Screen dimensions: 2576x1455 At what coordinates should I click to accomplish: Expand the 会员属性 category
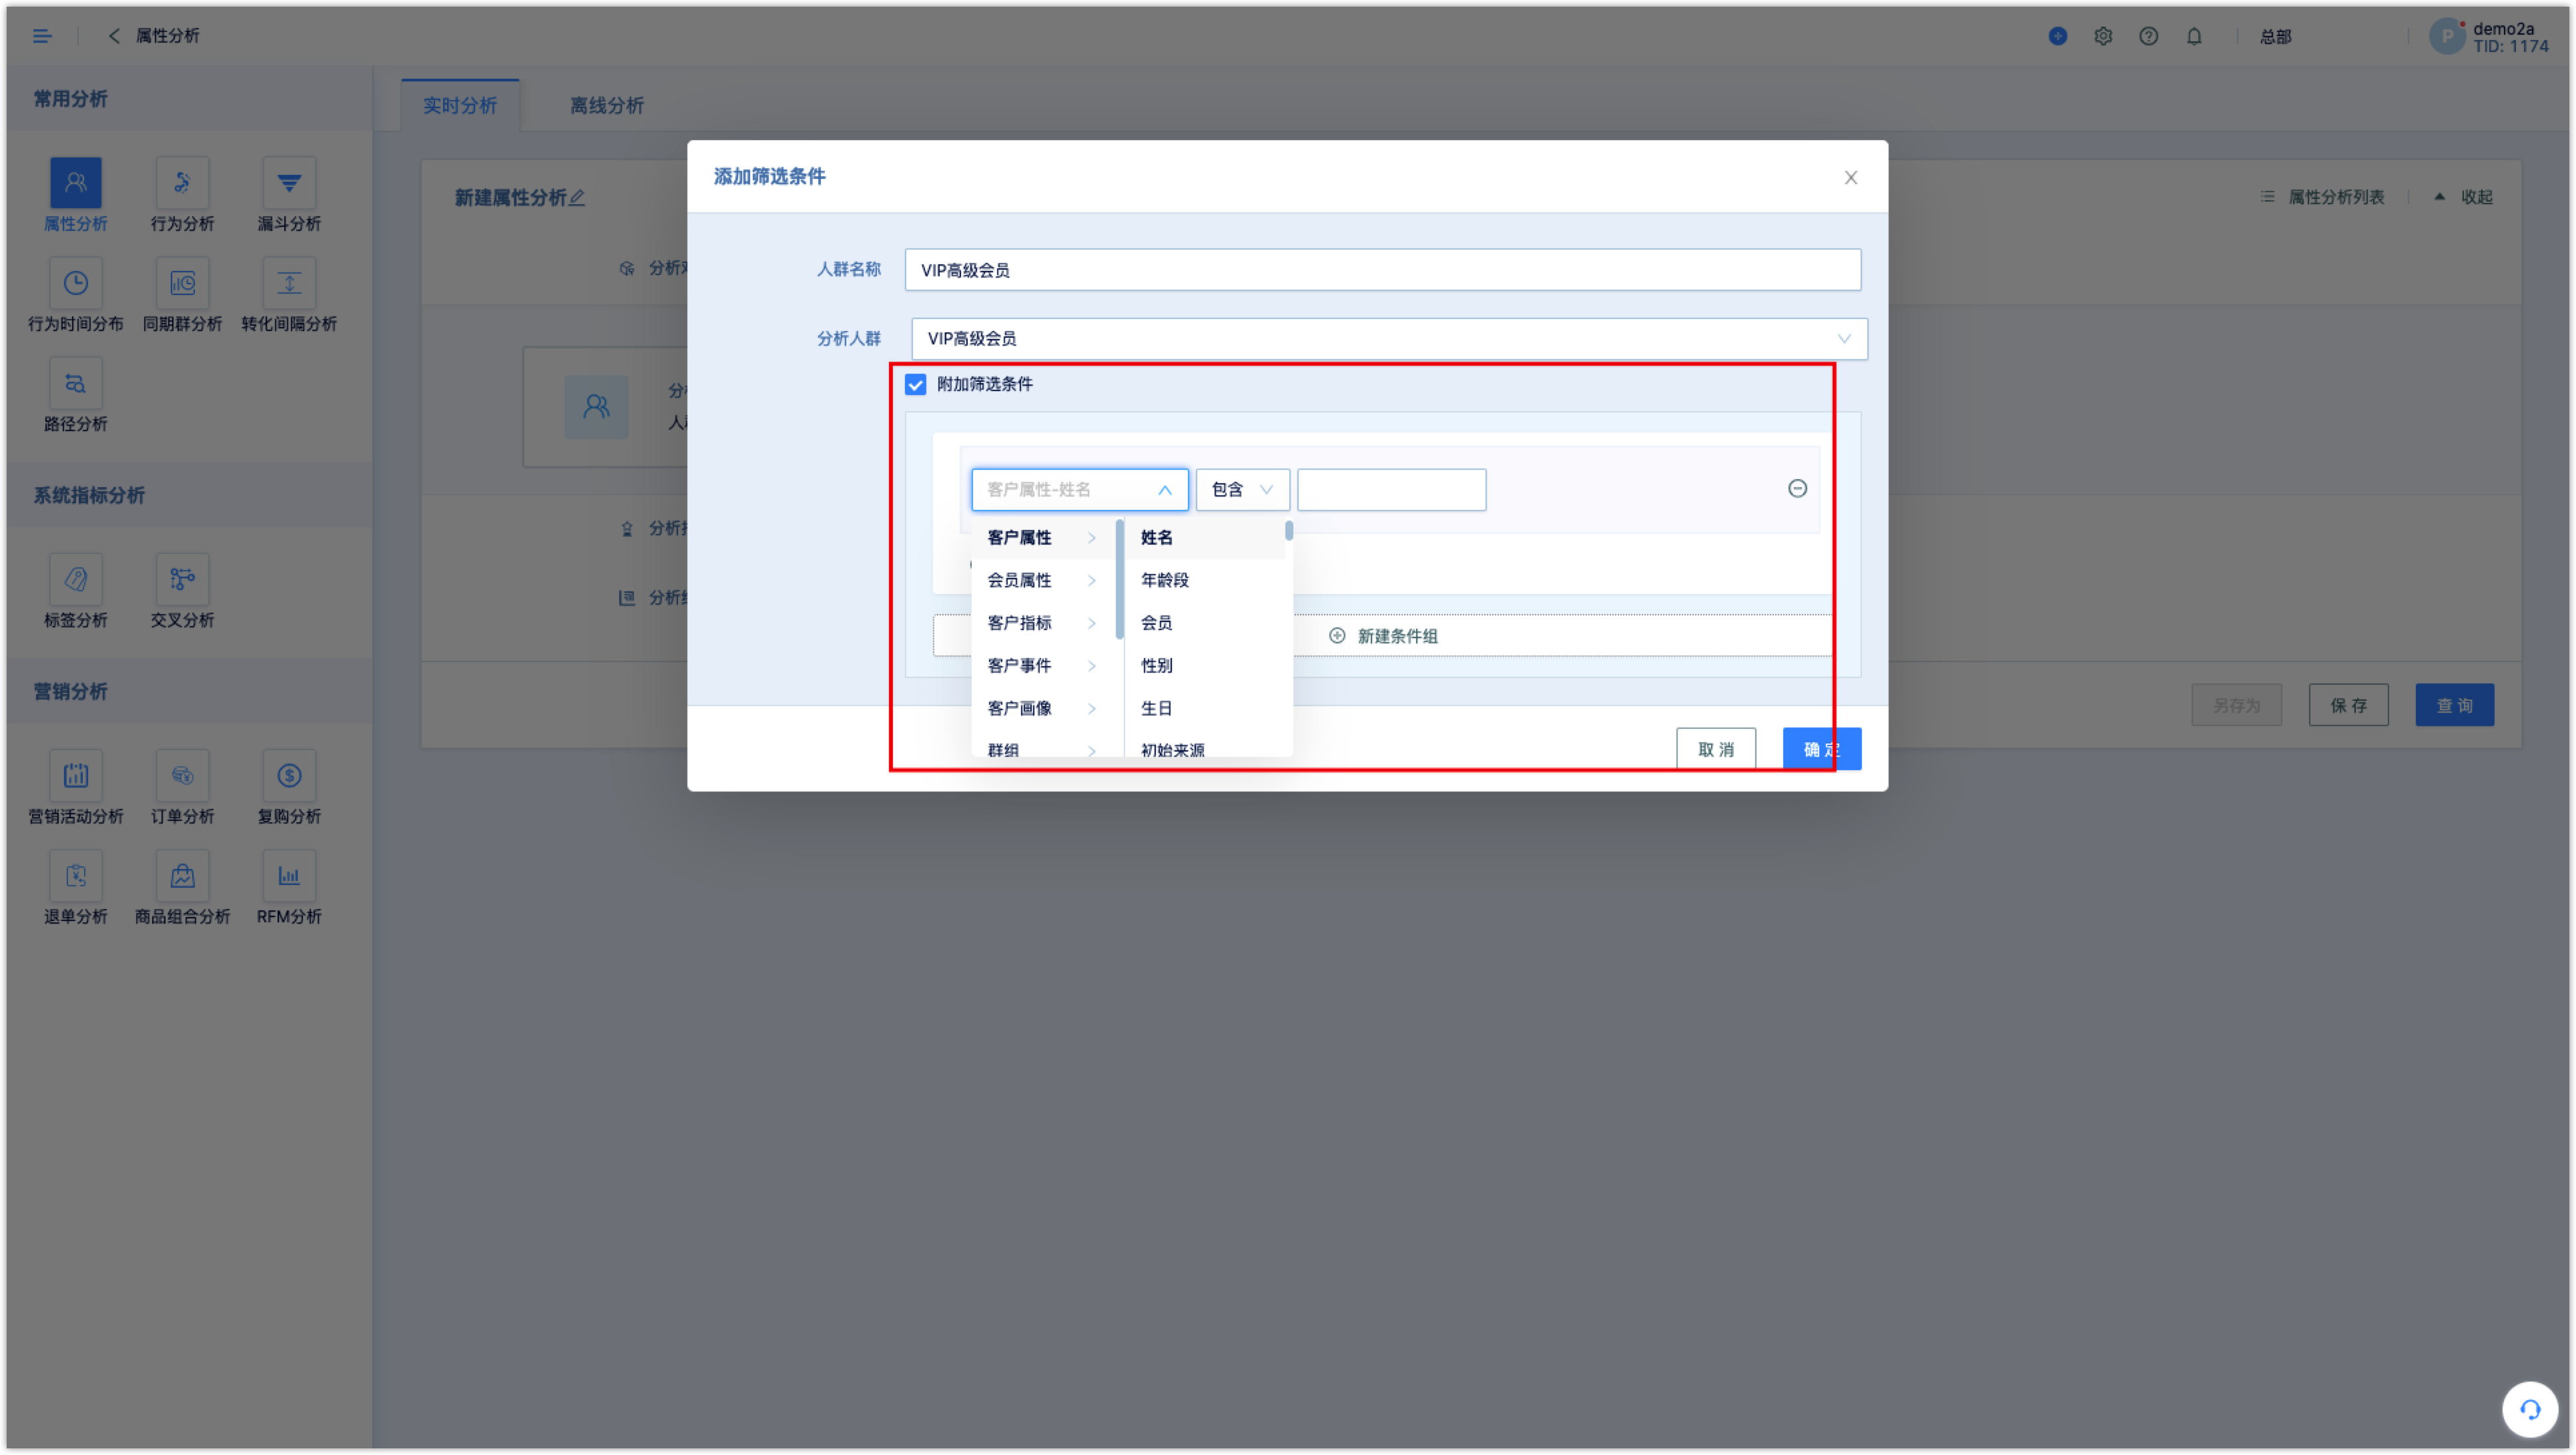(x=1042, y=580)
